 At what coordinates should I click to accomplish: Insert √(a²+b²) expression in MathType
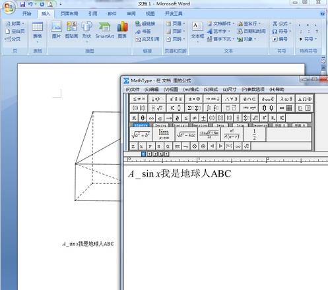point(141,134)
